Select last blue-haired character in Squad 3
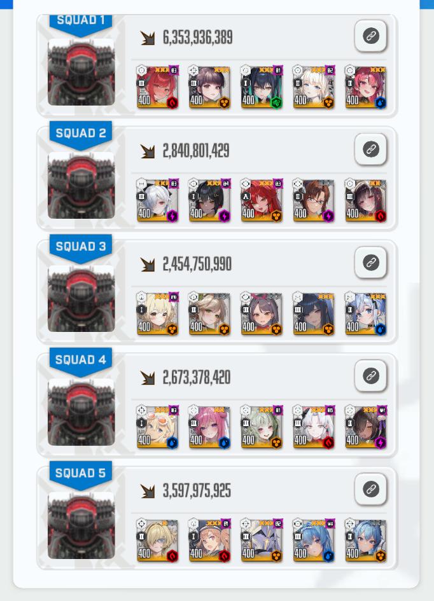 (365, 314)
